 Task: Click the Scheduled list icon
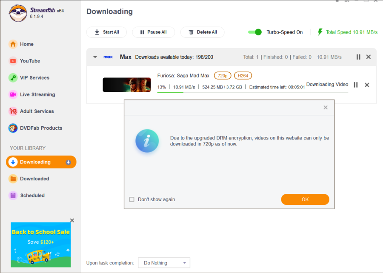pyautogui.click(x=13, y=196)
